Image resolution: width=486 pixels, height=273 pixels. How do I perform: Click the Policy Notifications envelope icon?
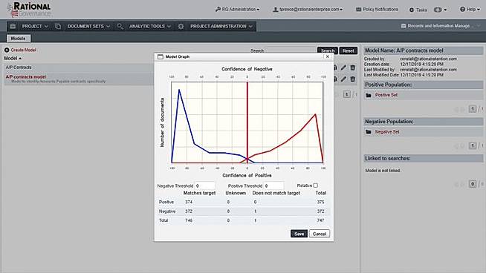click(x=359, y=10)
